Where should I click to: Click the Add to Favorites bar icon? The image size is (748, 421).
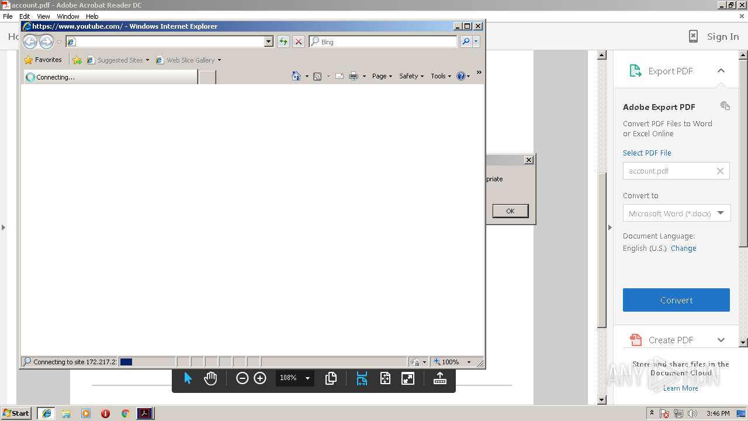77,60
